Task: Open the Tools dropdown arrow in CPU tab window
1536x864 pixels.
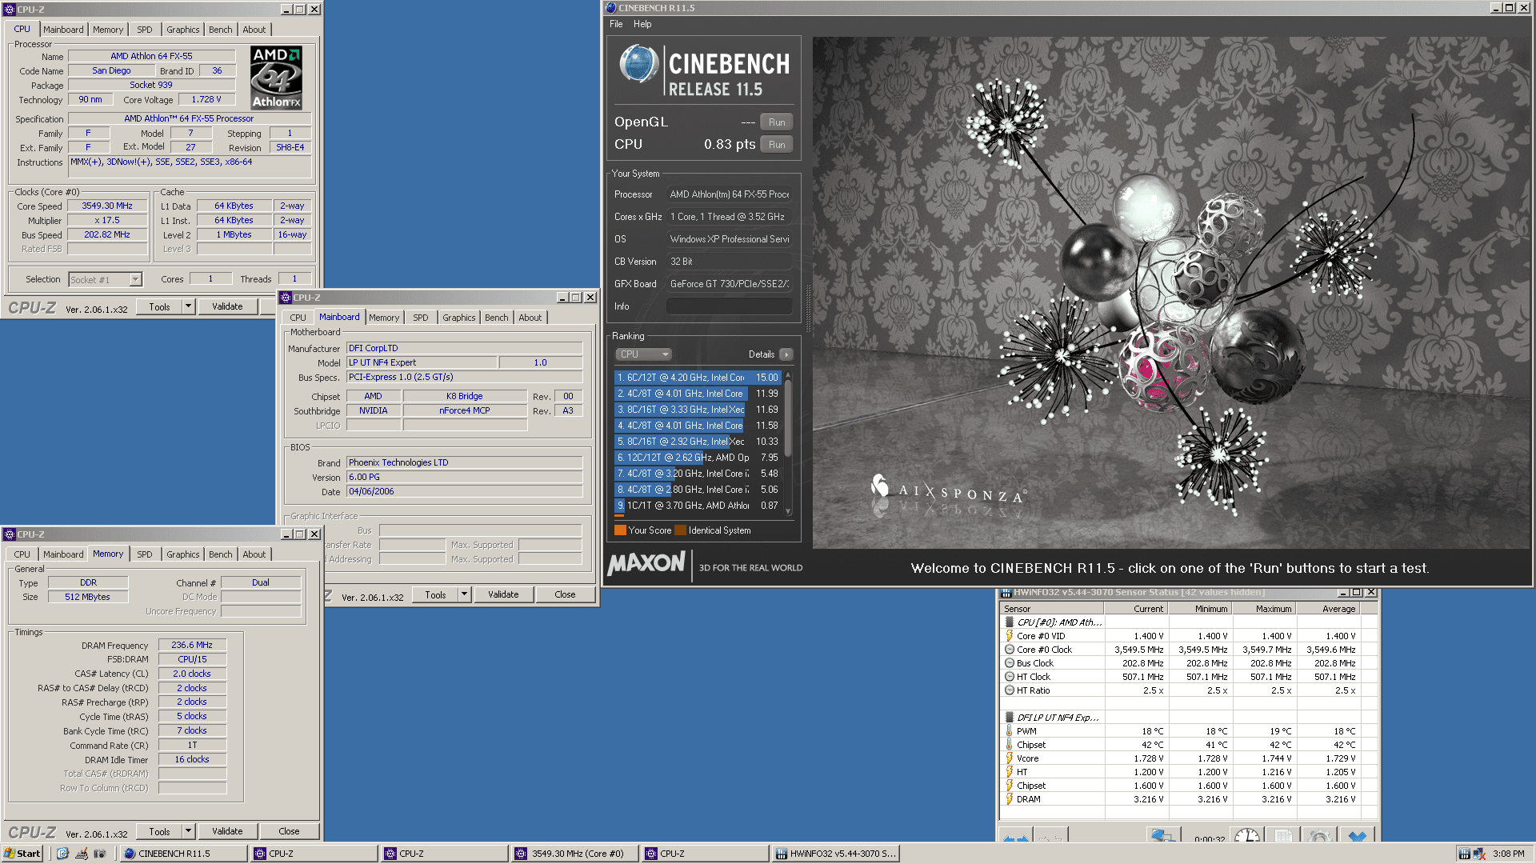Action: (188, 306)
